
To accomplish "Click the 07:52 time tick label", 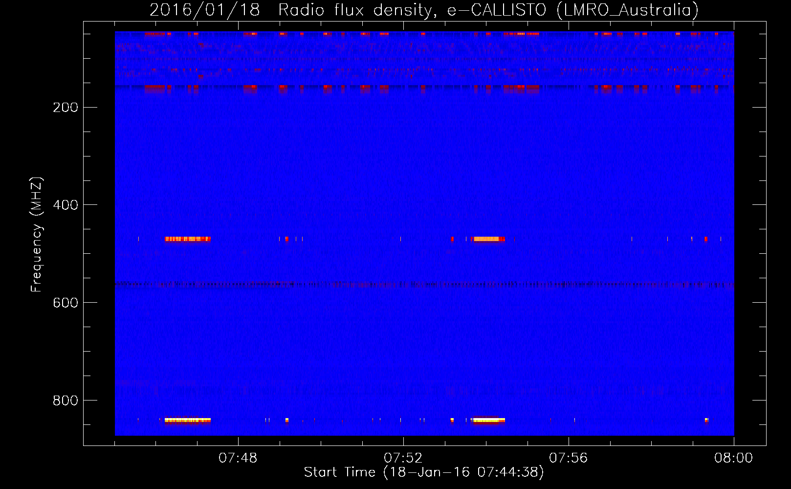I will (x=403, y=458).
